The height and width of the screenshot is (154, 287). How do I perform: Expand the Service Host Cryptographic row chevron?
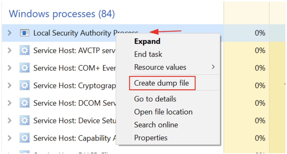click(x=10, y=85)
